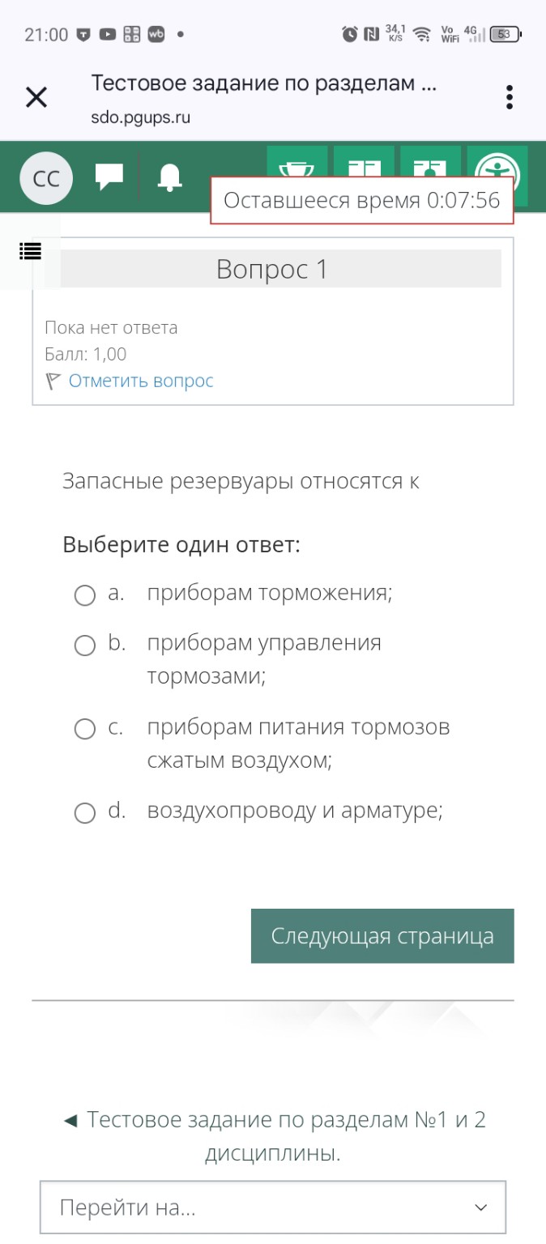Click the flag icon next to Отметить вопрос
This screenshot has width=546, height=1244.
(x=51, y=380)
